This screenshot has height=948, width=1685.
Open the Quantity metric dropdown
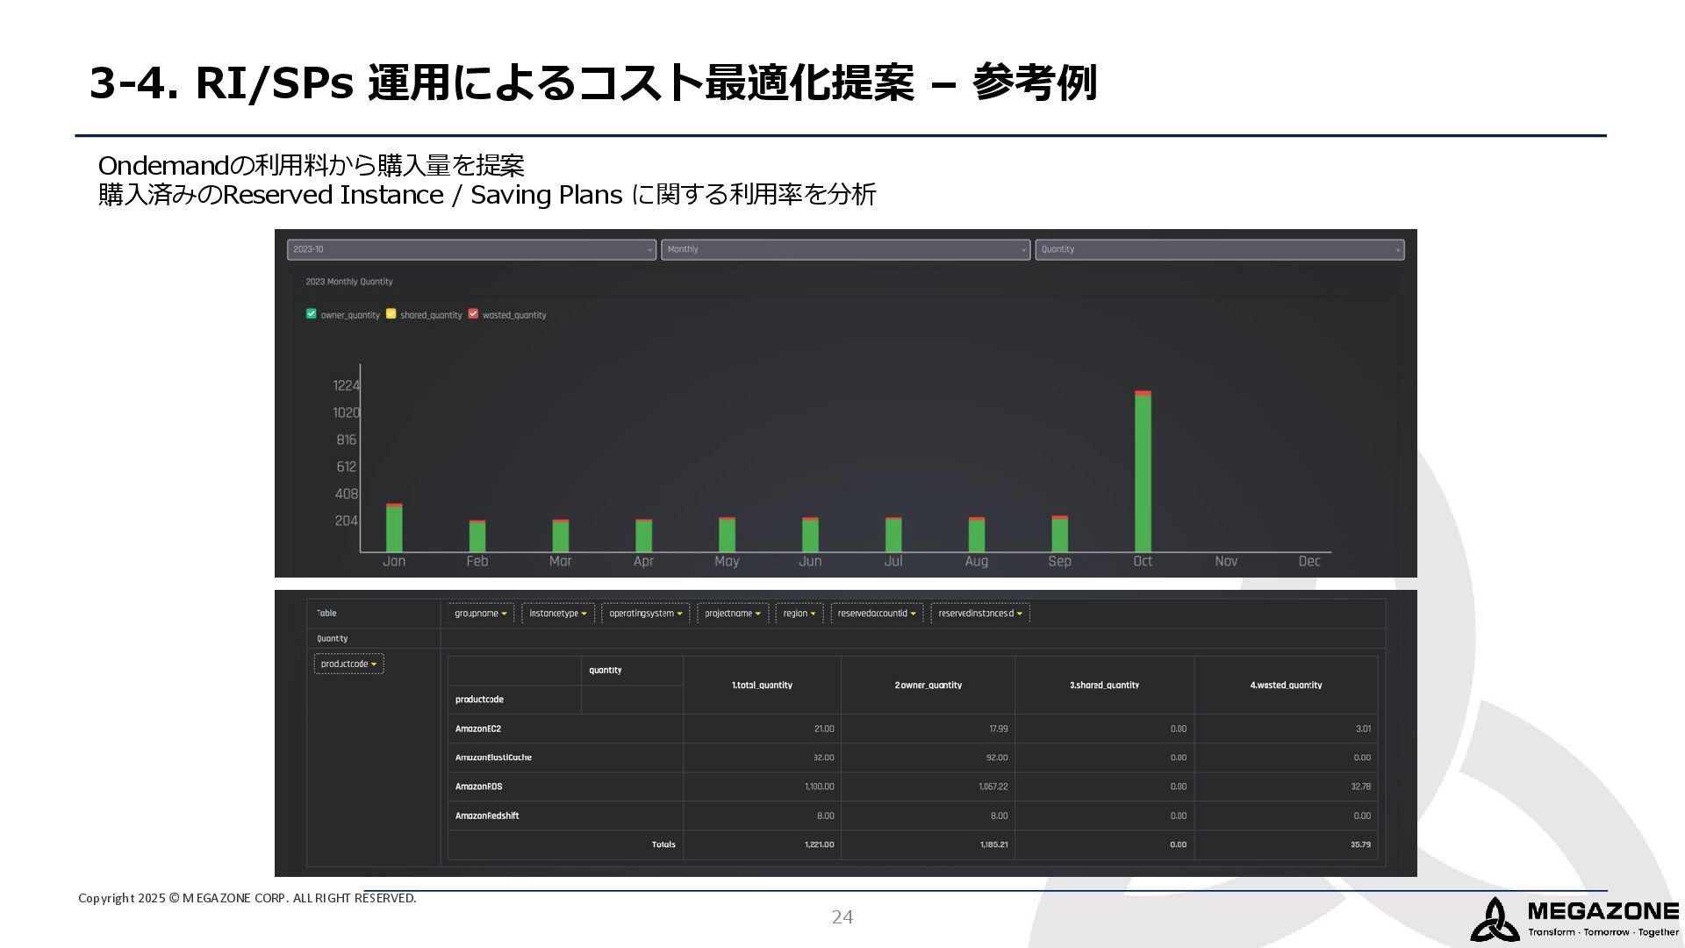[1219, 250]
